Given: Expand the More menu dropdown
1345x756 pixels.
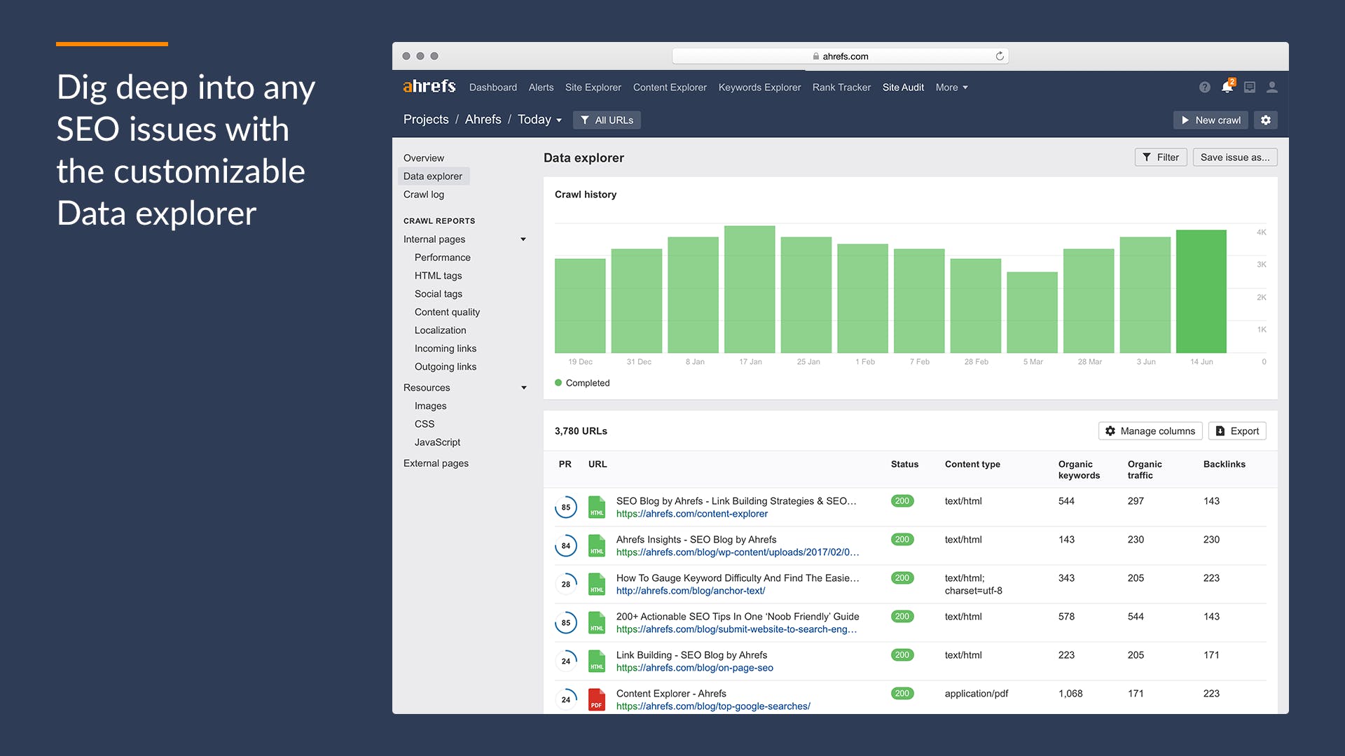Looking at the screenshot, I should [x=951, y=87].
